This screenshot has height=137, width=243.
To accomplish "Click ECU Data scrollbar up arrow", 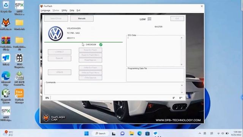I will tap(181, 38).
